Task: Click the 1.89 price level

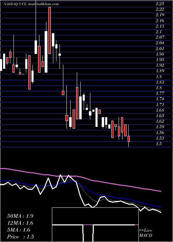Action: pyautogui.click(x=160, y=71)
